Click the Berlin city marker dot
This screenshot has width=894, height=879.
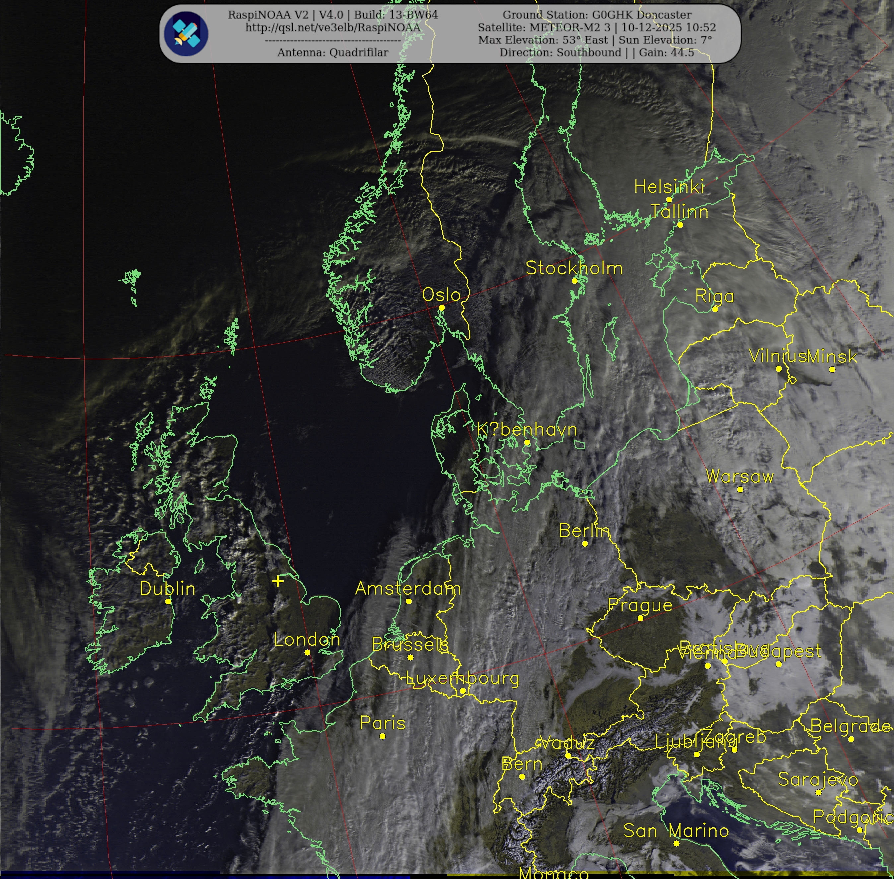click(x=585, y=544)
